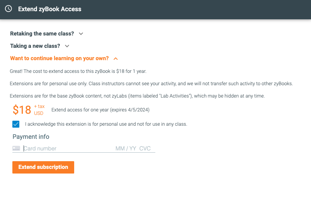Uncheck the personal use acknowledgment checkbox
The height and width of the screenshot is (209, 311).
coord(16,124)
